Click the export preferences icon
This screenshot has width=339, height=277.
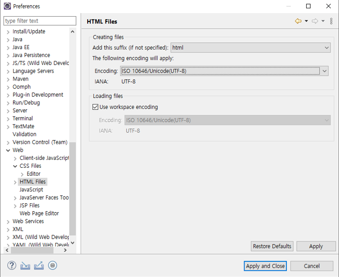coord(39,266)
